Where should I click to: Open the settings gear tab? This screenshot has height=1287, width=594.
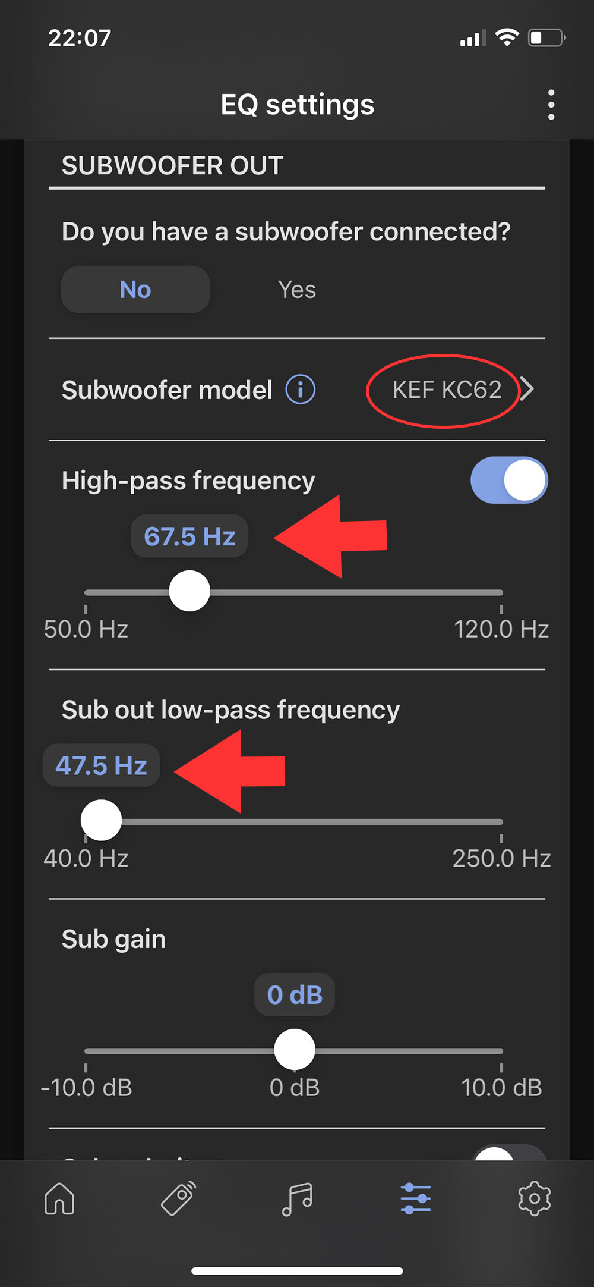click(x=534, y=1198)
